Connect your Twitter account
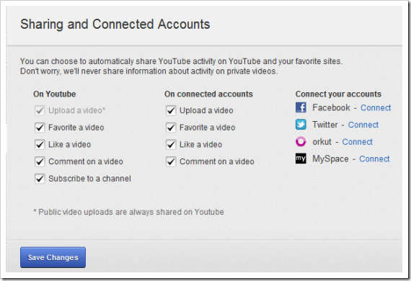The image size is (411, 281). click(363, 125)
